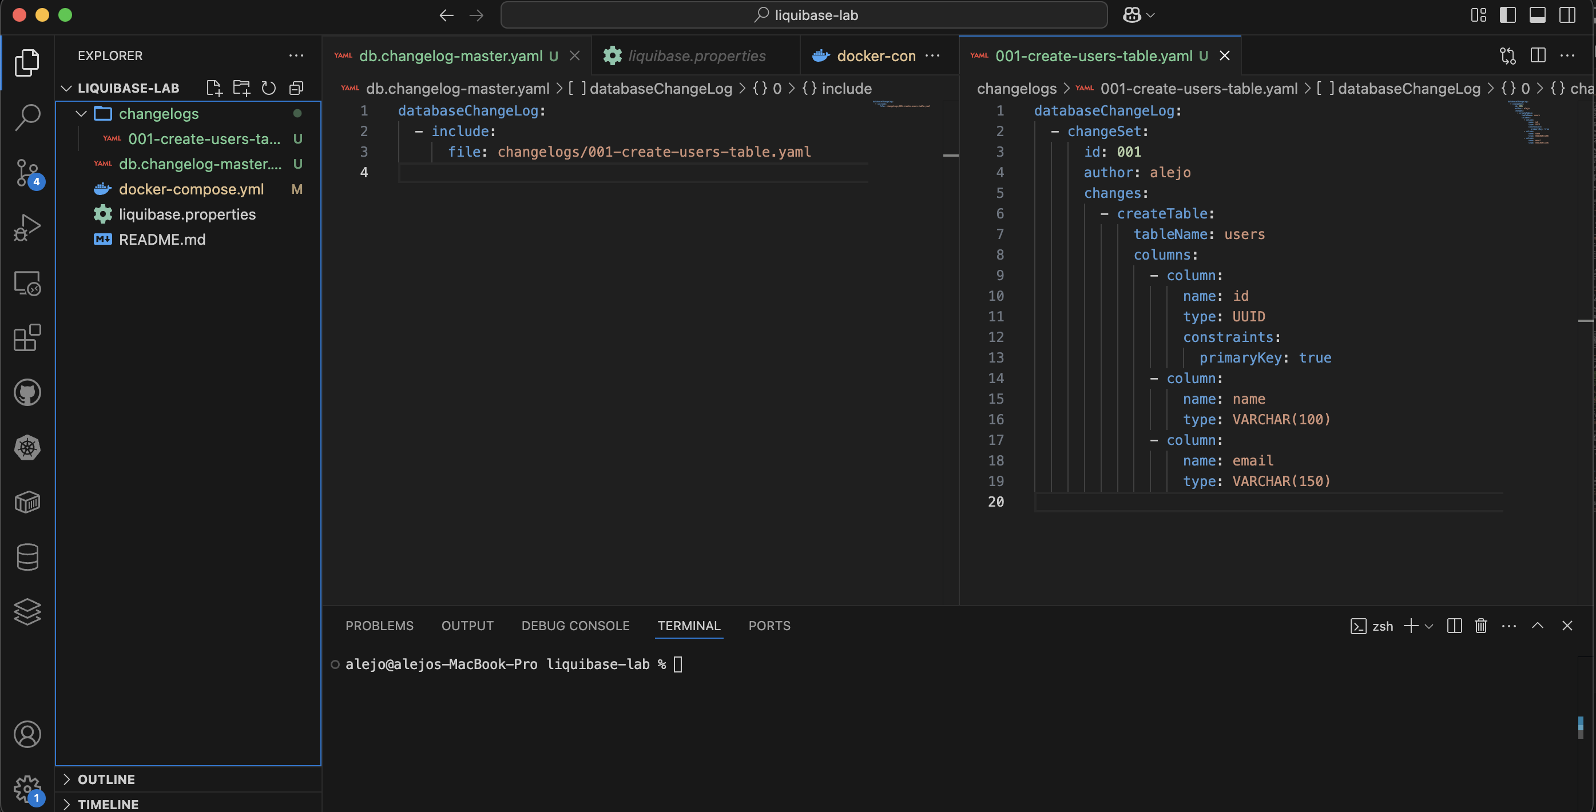The image size is (1596, 812).
Task: Go forward in navigation history
Action: (x=477, y=15)
